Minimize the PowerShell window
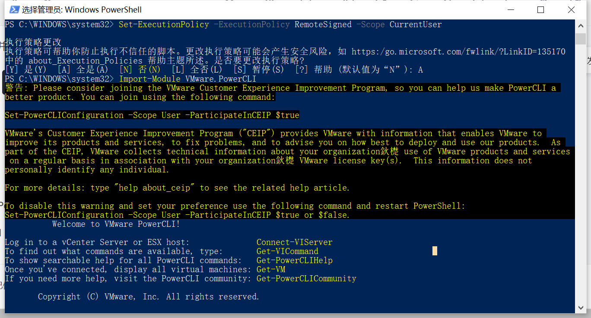The image size is (591, 318). (x=511, y=9)
